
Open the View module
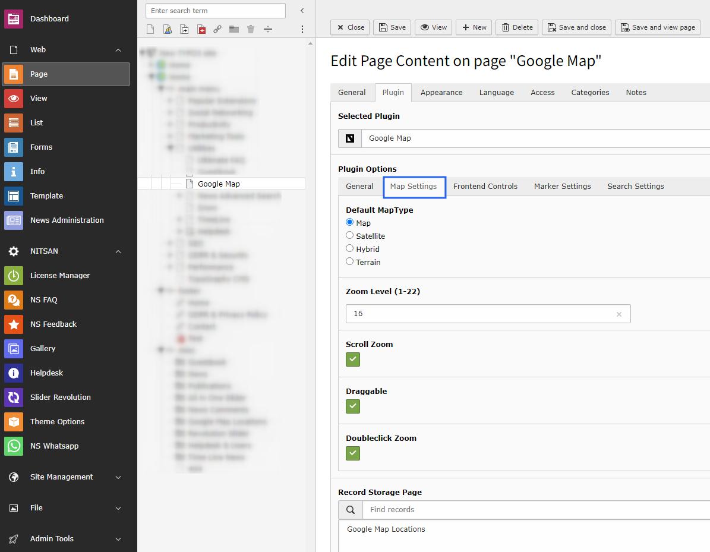point(66,99)
